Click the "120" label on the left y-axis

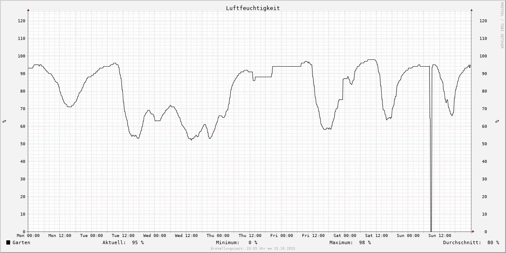[x=22, y=21]
